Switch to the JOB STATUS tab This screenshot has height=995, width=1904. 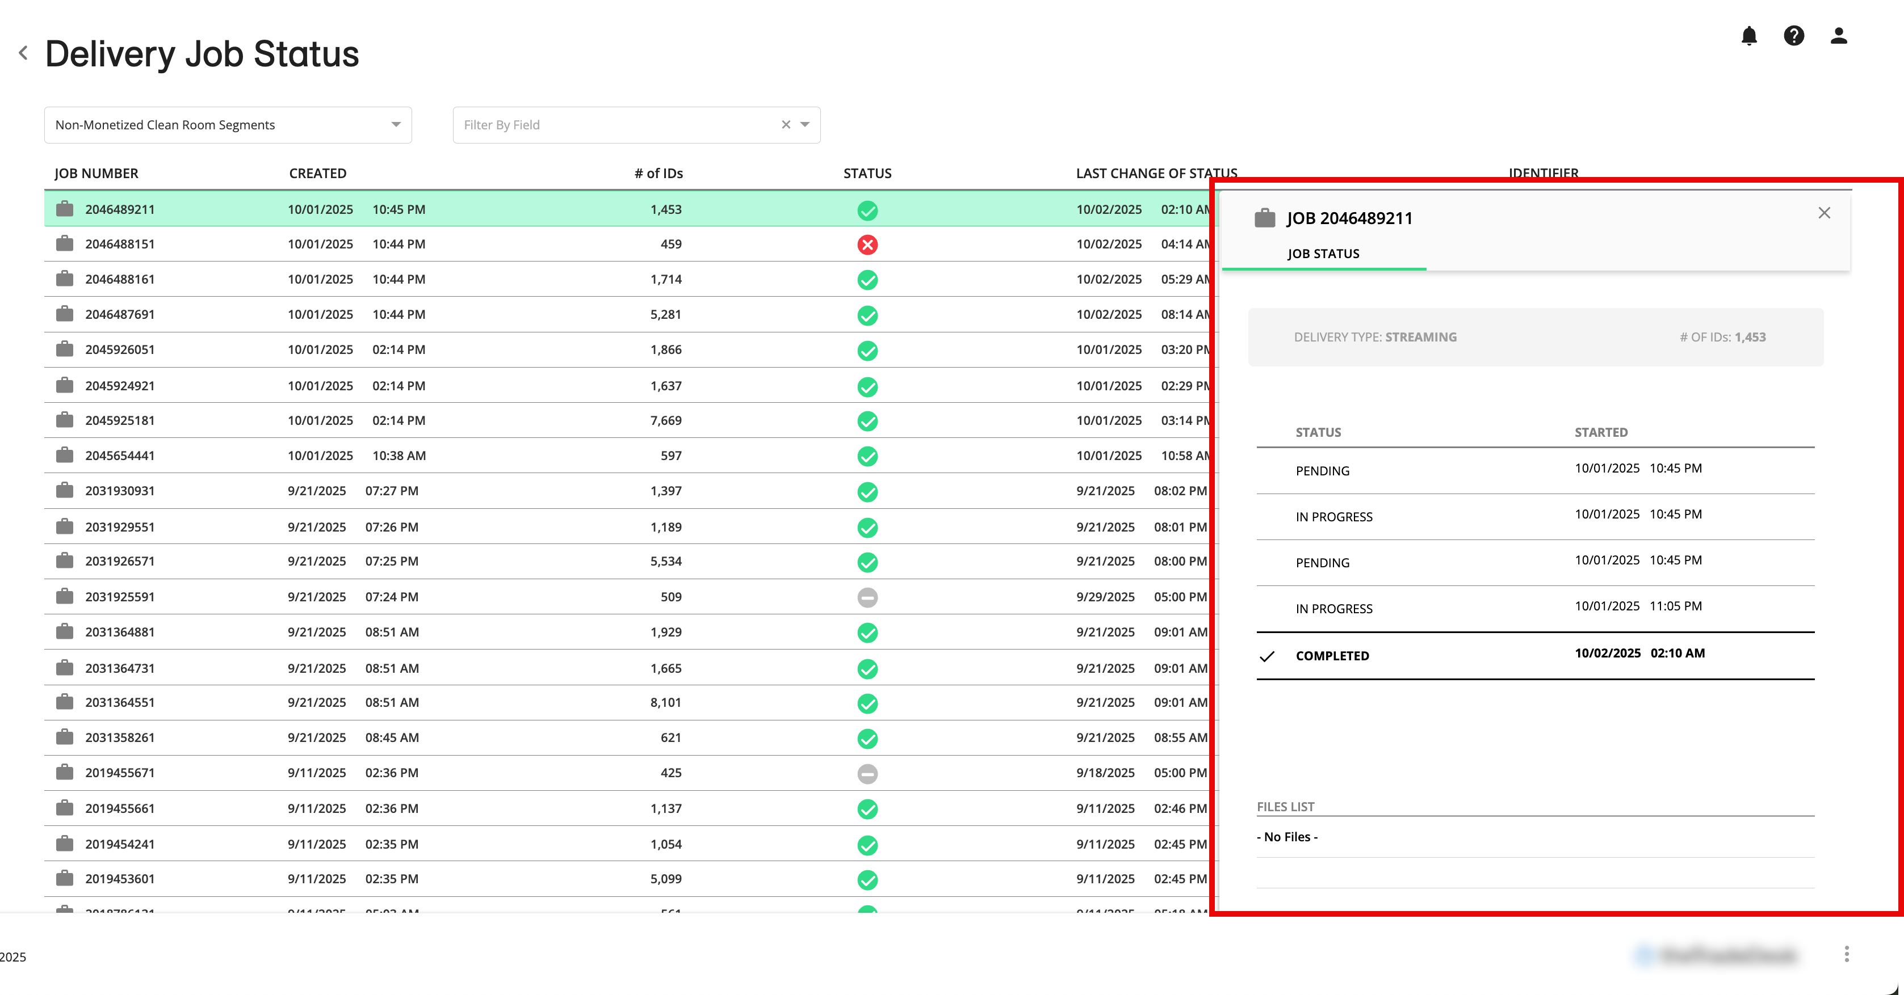pos(1322,254)
